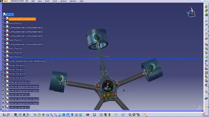Viewport: 209px width, 117px height.
Task: Choose the Normal View tool
Action: (x=59, y=115)
